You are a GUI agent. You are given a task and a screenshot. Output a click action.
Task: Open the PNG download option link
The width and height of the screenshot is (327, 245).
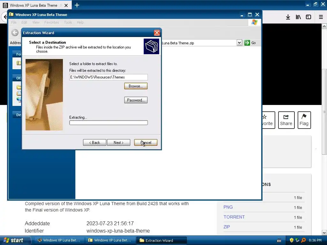coord(228,207)
